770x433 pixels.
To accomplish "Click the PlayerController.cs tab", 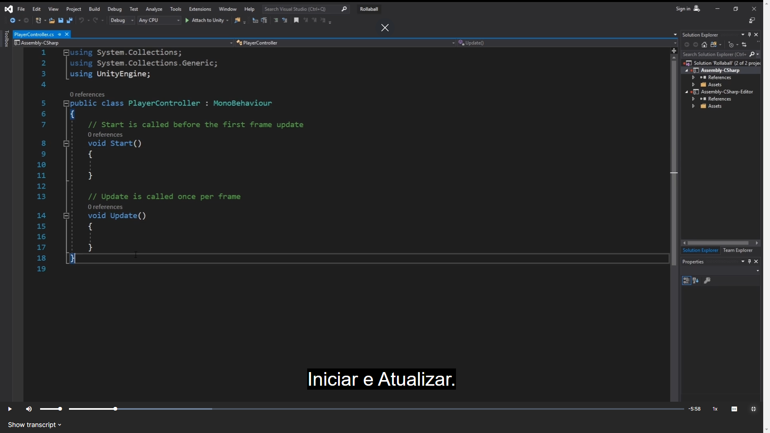I will click(34, 34).
